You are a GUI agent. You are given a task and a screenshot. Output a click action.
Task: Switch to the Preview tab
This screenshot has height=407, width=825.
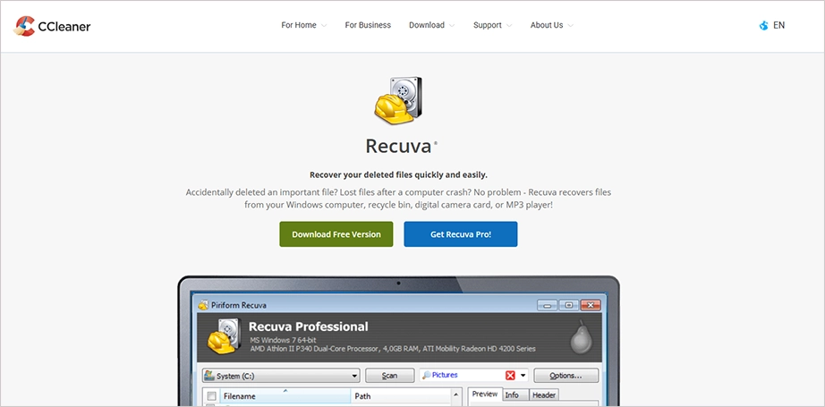pos(485,394)
